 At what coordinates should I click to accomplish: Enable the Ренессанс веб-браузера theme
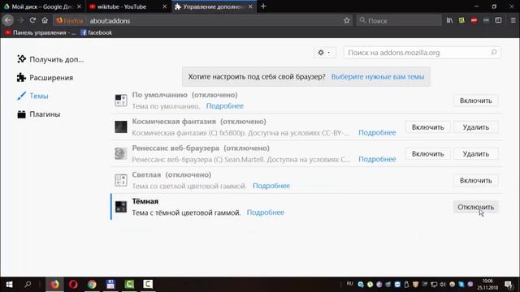click(x=427, y=154)
